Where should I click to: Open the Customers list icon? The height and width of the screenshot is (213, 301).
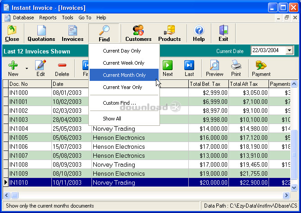pyautogui.click(x=138, y=34)
